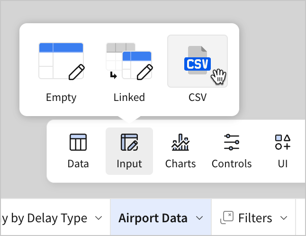Open the Charts icon
Viewport: 306px width, 236px height.
(x=180, y=142)
